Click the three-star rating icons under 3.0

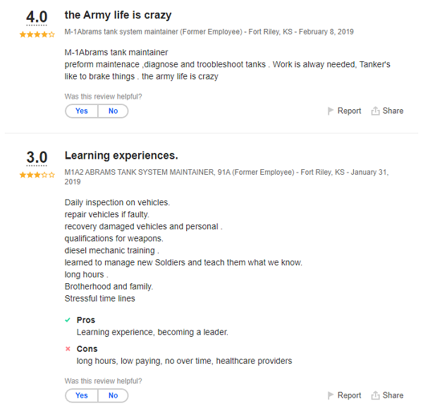[x=37, y=175]
